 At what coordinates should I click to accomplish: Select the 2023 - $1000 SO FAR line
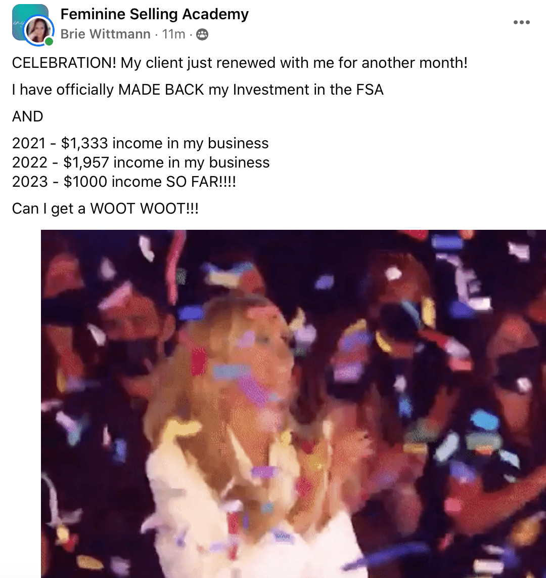(x=124, y=182)
